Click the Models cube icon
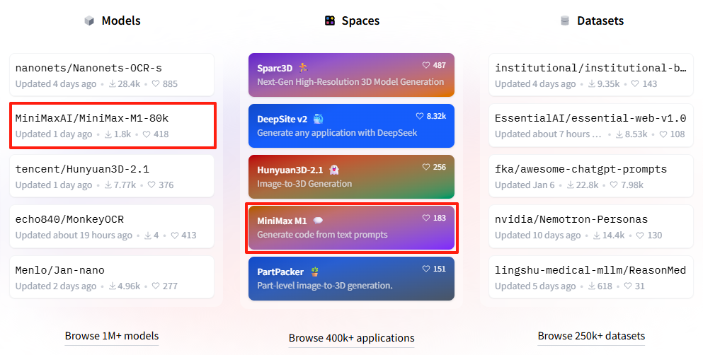This screenshot has height=355, width=703. pos(89,21)
